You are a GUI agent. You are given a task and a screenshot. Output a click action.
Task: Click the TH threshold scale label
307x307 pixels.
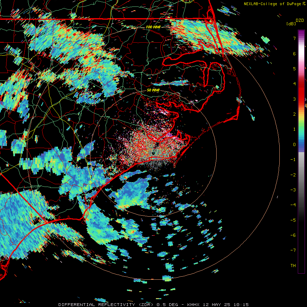[x=293, y=266]
